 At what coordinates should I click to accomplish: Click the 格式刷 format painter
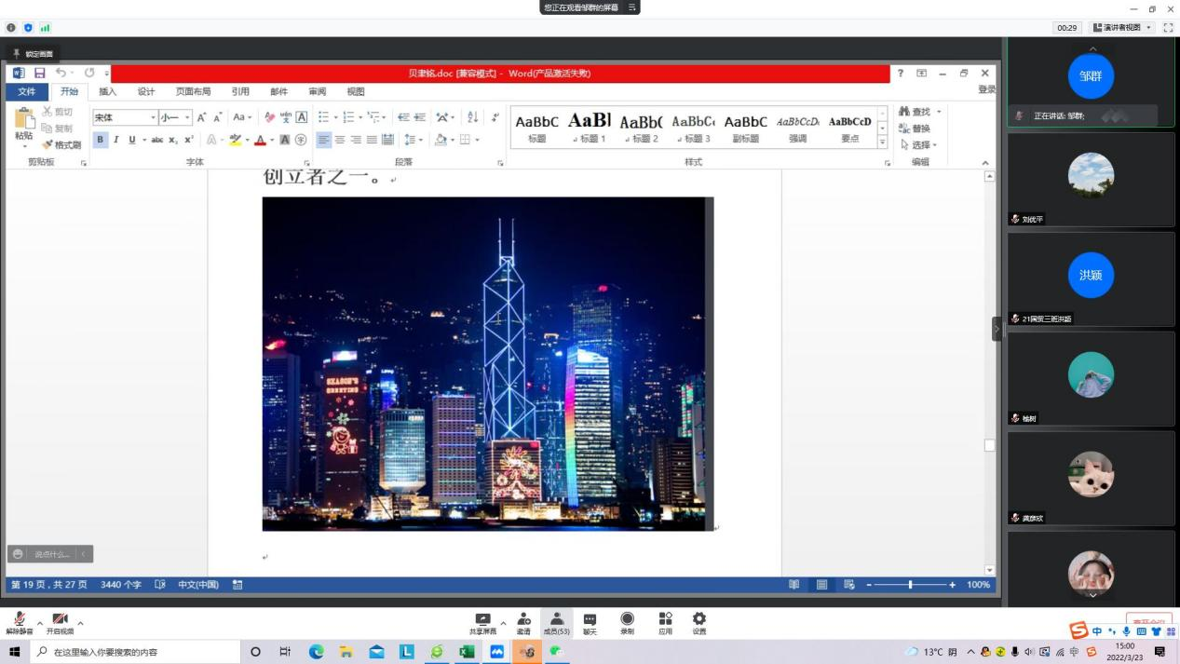pyautogui.click(x=61, y=144)
